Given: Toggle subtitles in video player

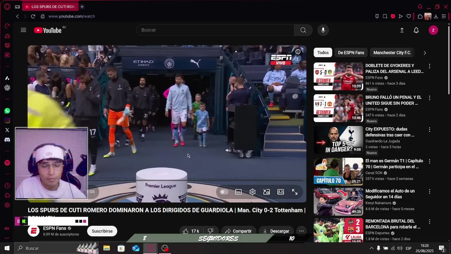Looking at the screenshot, I should tap(239, 192).
